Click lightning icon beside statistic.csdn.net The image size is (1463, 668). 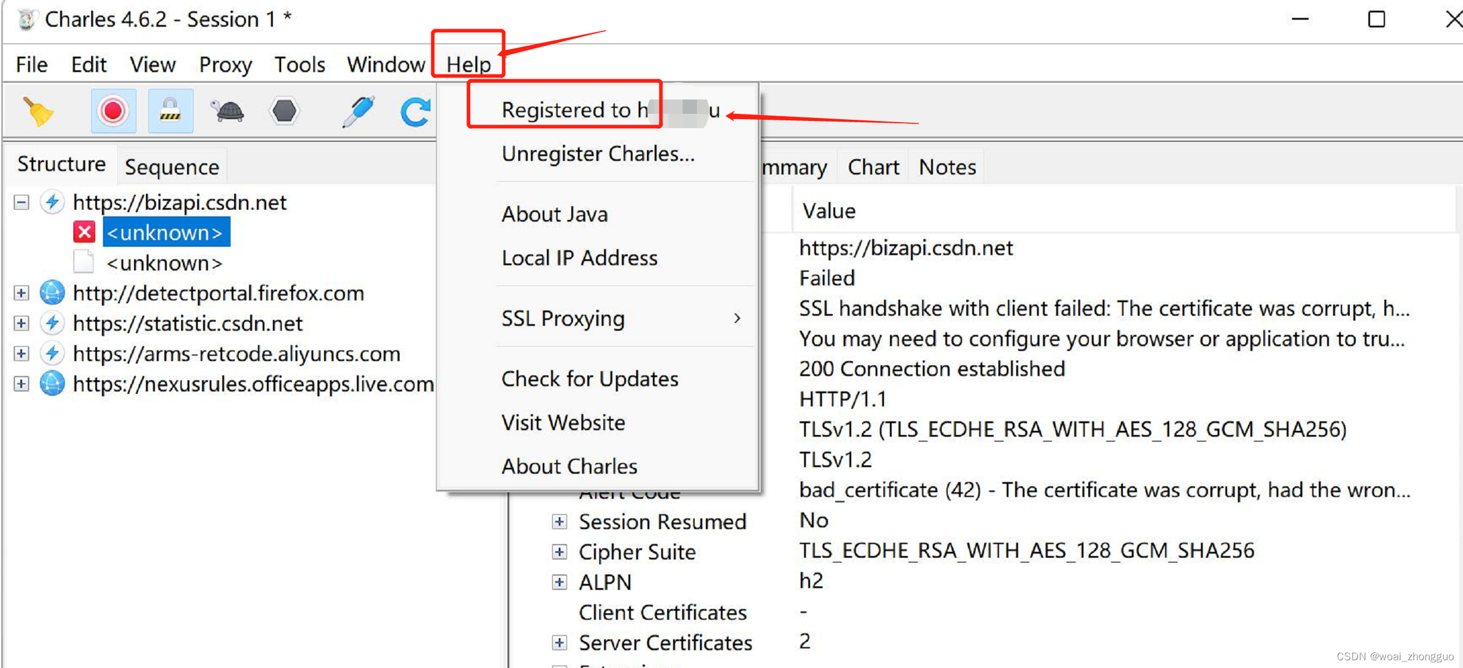52,324
